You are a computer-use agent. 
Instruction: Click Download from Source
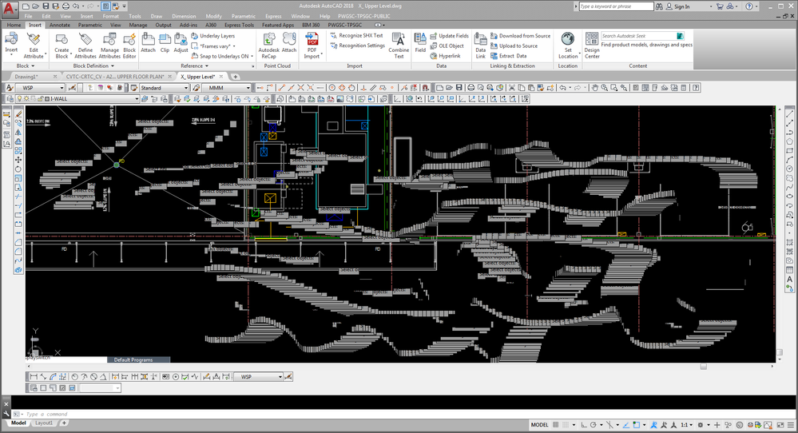click(520, 36)
